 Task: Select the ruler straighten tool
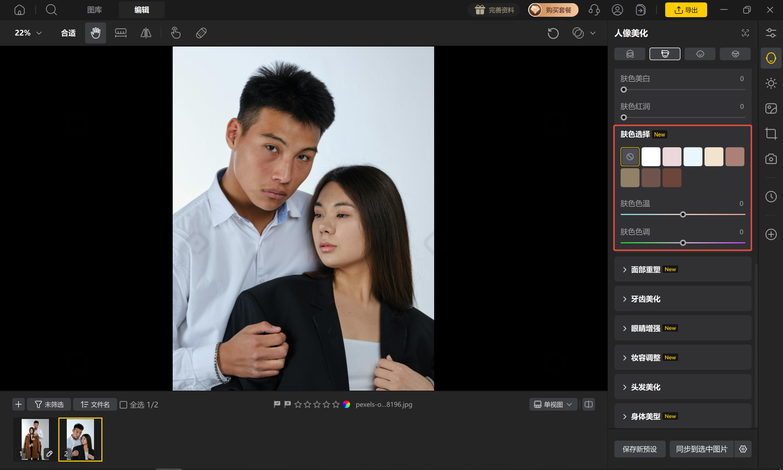click(x=121, y=33)
